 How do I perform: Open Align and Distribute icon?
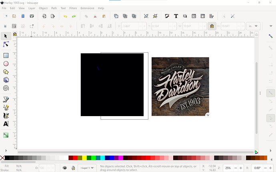coord(212,16)
